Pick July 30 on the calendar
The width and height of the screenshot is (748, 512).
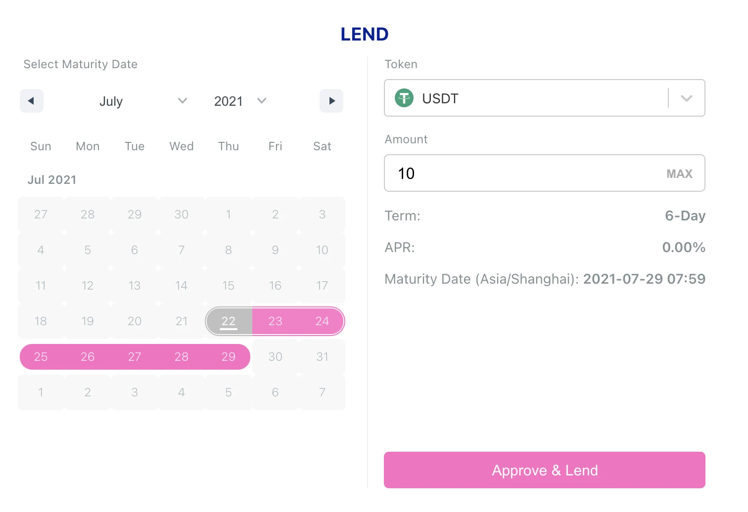pyautogui.click(x=276, y=357)
